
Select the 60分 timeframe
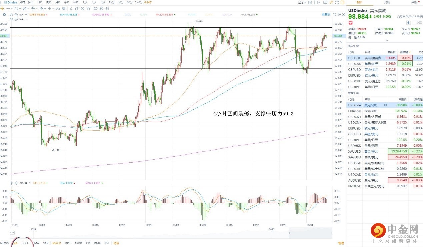click(x=130, y=2)
